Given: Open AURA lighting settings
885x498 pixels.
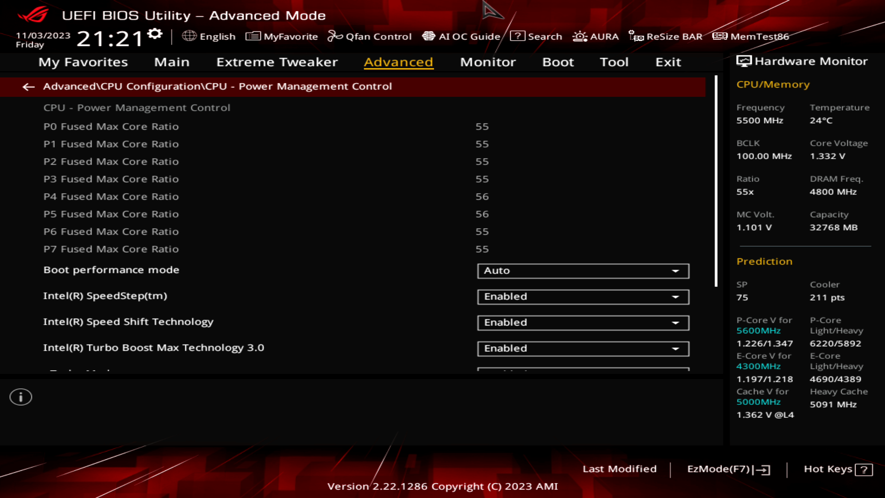Looking at the screenshot, I should [595, 36].
